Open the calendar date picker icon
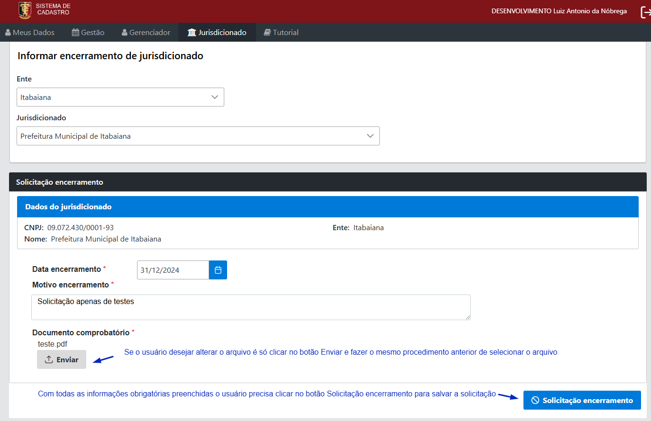The image size is (651, 421). coord(218,270)
